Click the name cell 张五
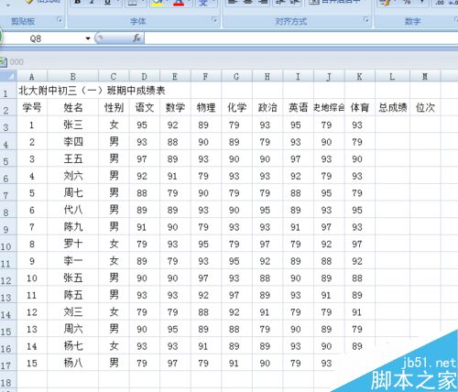The image size is (458, 392). tap(73, 278)
